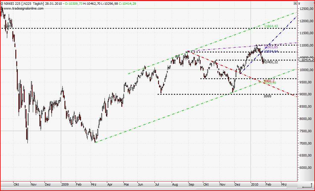This screenshot has height=191, width=315.
Task: Click the green resistance label 11864,43
Action: click(x=271, y=26)
